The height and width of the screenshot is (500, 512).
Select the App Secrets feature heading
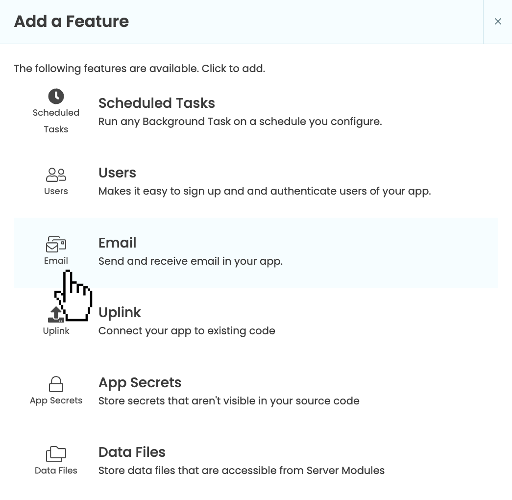(140, 382)
